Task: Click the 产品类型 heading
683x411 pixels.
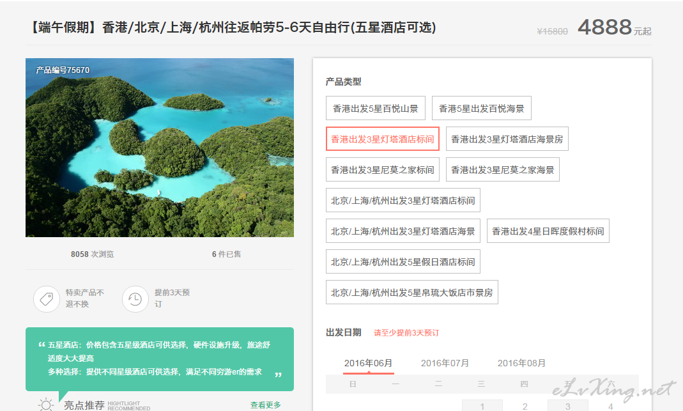Action: click(344, 82)
